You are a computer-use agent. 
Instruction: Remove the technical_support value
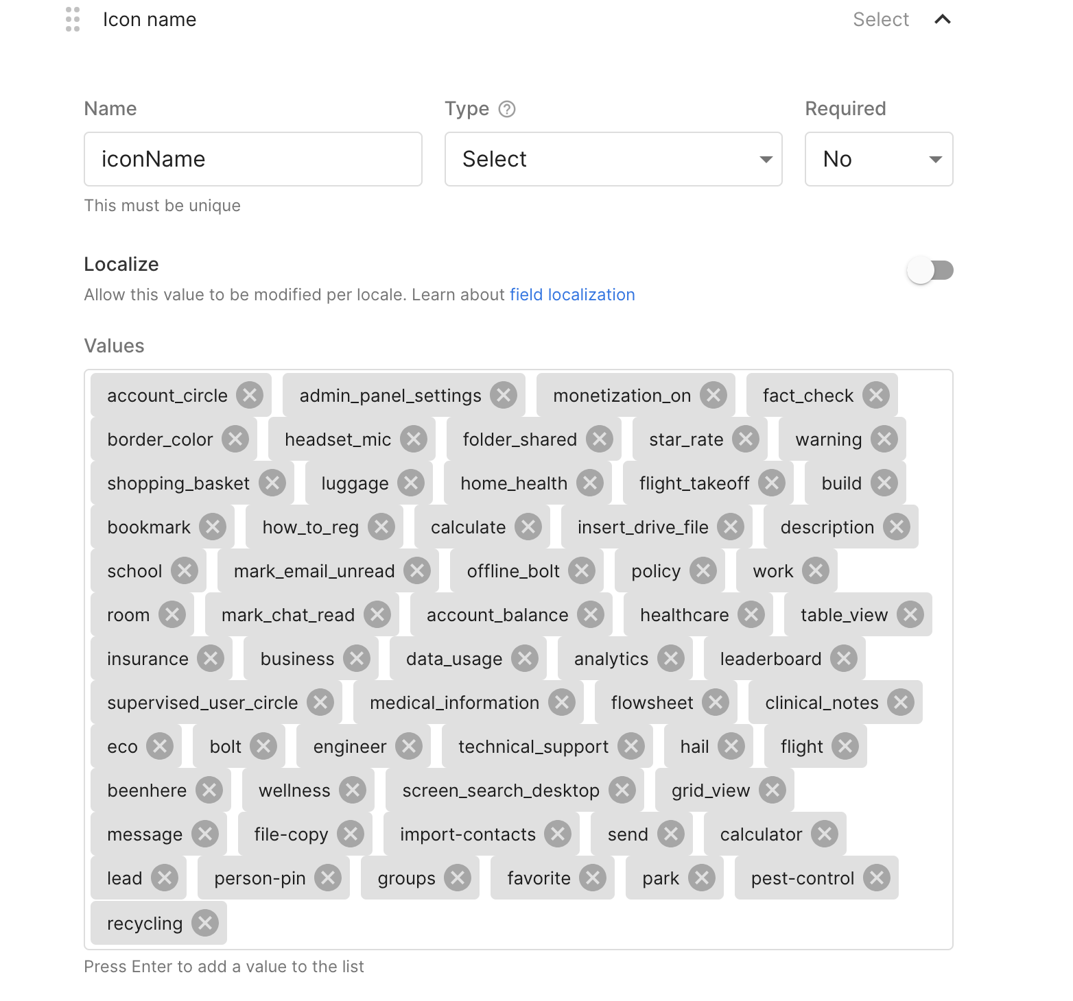(631, 746)
